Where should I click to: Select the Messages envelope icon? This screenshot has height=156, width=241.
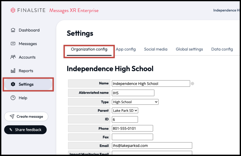tap(13, 43)
